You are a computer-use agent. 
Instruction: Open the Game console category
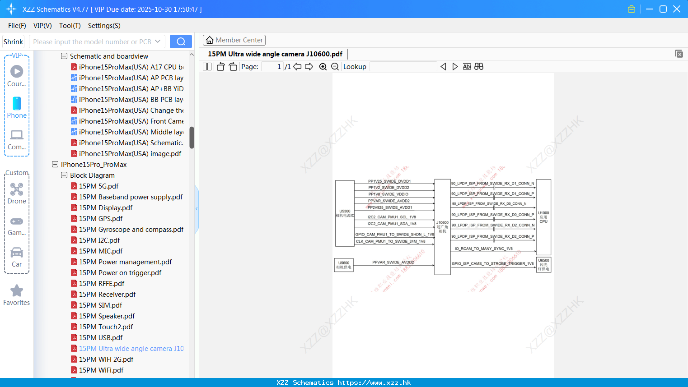tap(17, 226)
